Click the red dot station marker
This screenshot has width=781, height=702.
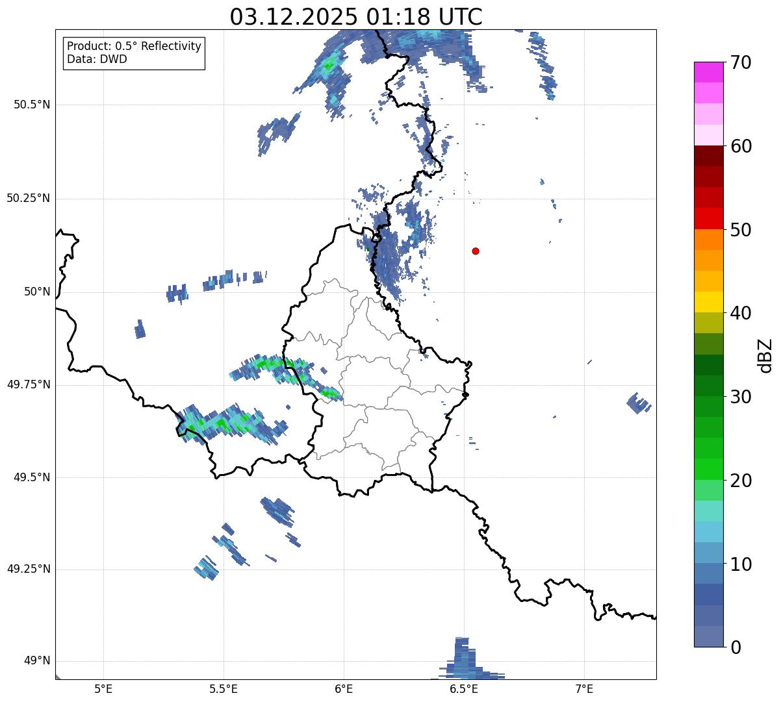point(476,251)
